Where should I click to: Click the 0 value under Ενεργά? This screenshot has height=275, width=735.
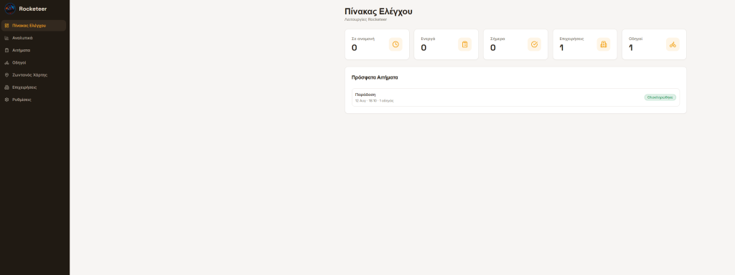[423, 48]
